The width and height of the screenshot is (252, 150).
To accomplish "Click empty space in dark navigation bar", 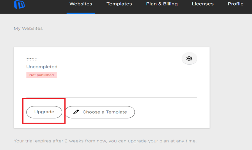I will tap(44, 6).
